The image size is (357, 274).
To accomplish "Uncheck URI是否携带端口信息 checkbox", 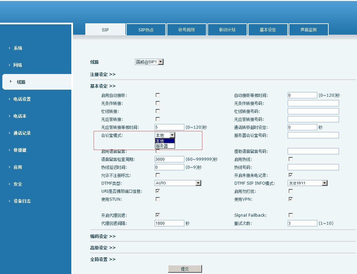I will pyautogui.click(x=158, y=191).
